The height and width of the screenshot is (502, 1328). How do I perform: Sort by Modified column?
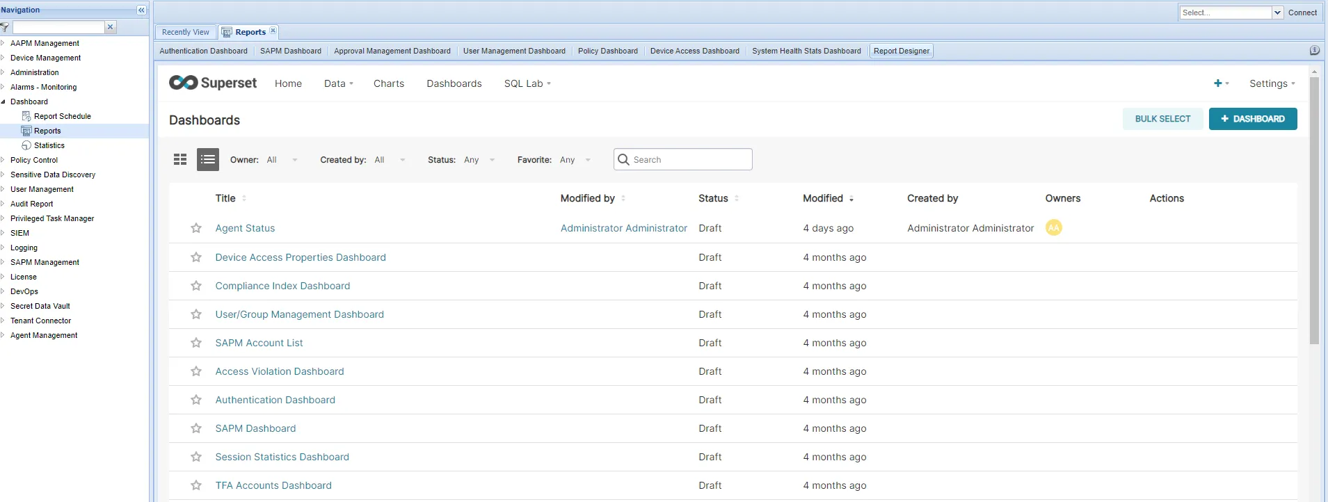point(828,198)
